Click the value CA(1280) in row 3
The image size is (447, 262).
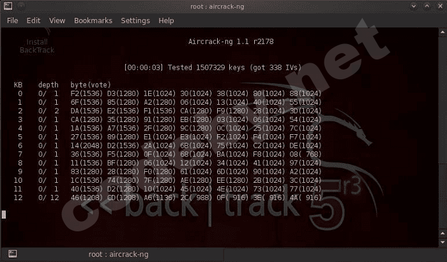(x=87, y=119)
